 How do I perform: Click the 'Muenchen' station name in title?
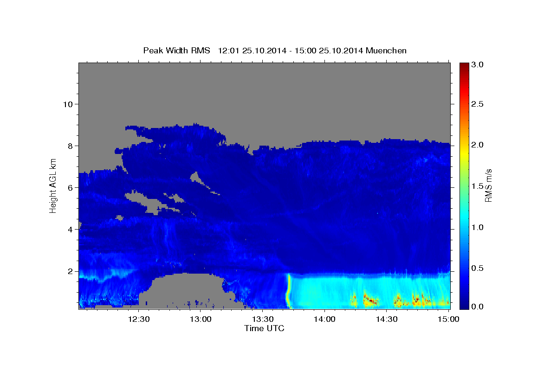click(x=386, y=50)
